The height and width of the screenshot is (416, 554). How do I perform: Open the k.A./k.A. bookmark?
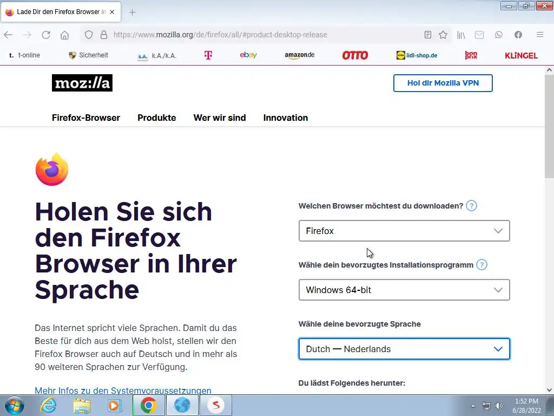(x=157, y=56)
